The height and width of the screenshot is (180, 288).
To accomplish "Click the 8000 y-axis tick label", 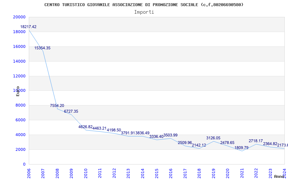I will click(x=21, y=105).
